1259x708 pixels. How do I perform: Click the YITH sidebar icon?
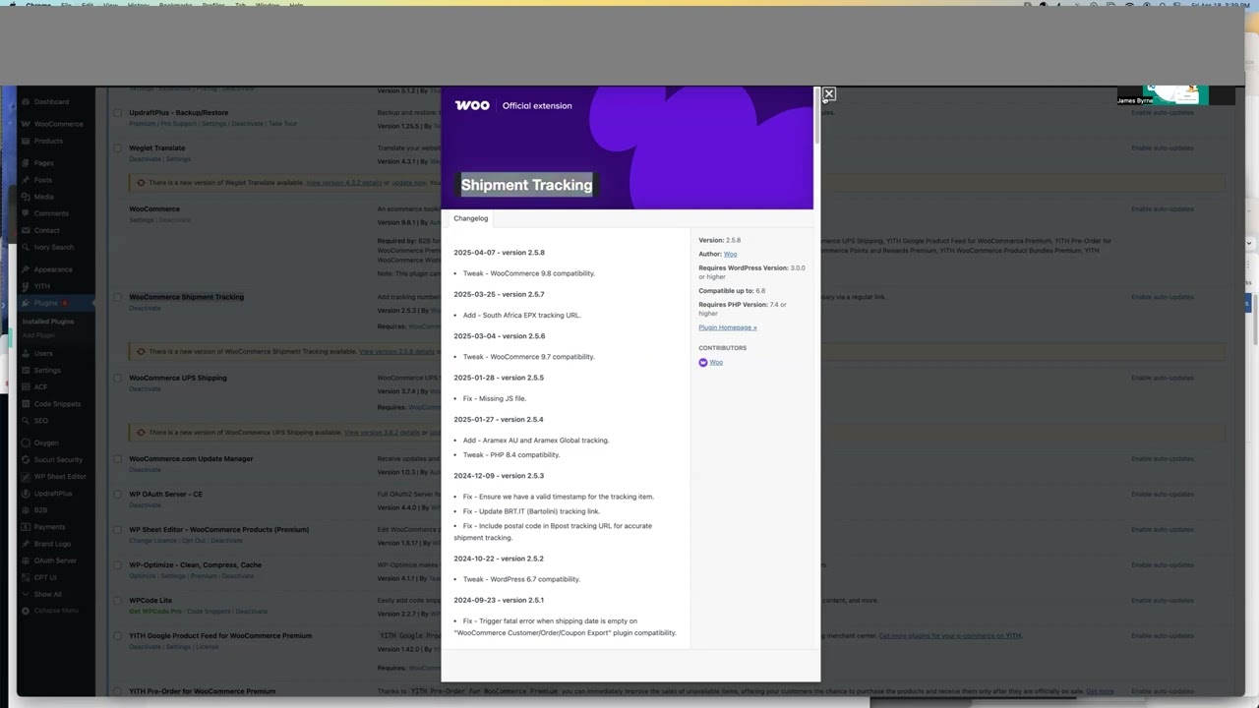[x=25, y=286]
